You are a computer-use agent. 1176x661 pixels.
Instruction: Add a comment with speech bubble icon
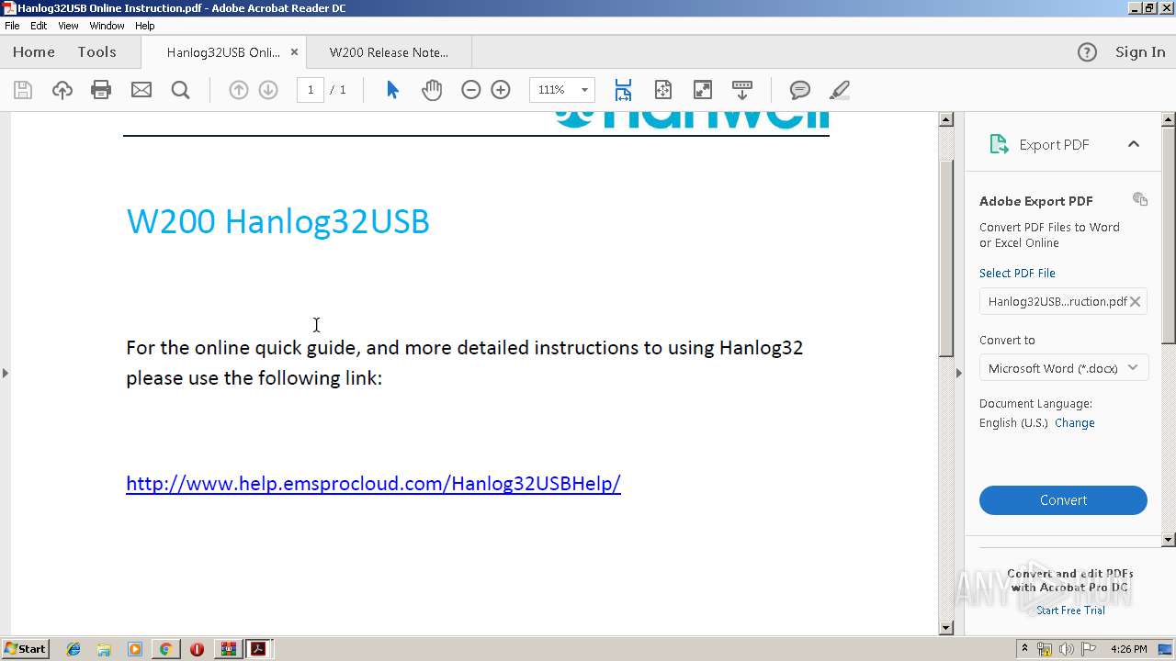pyautogui.click(x=799, y=90)
